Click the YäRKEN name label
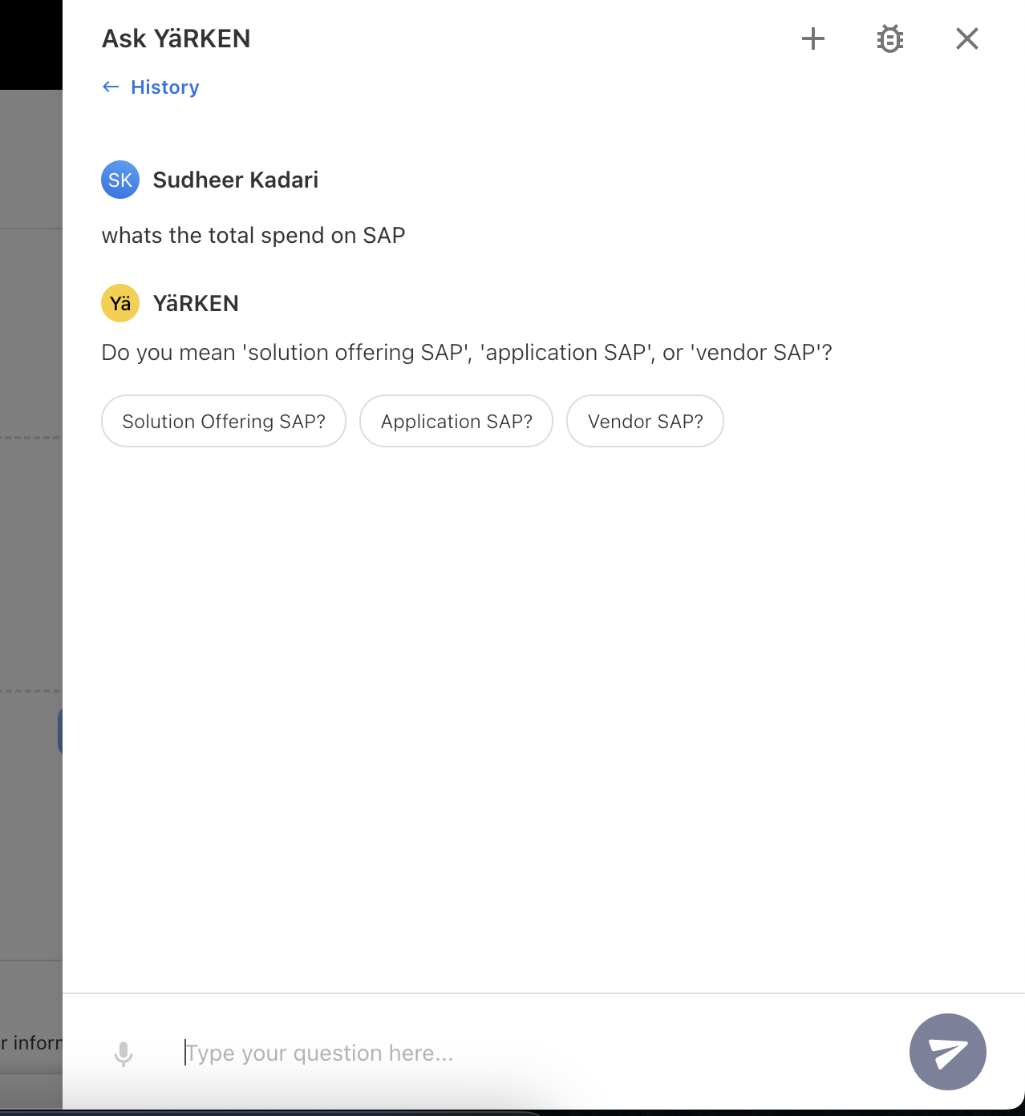Viewport: 1025px width, 1116px height. (x=195, y=303)
